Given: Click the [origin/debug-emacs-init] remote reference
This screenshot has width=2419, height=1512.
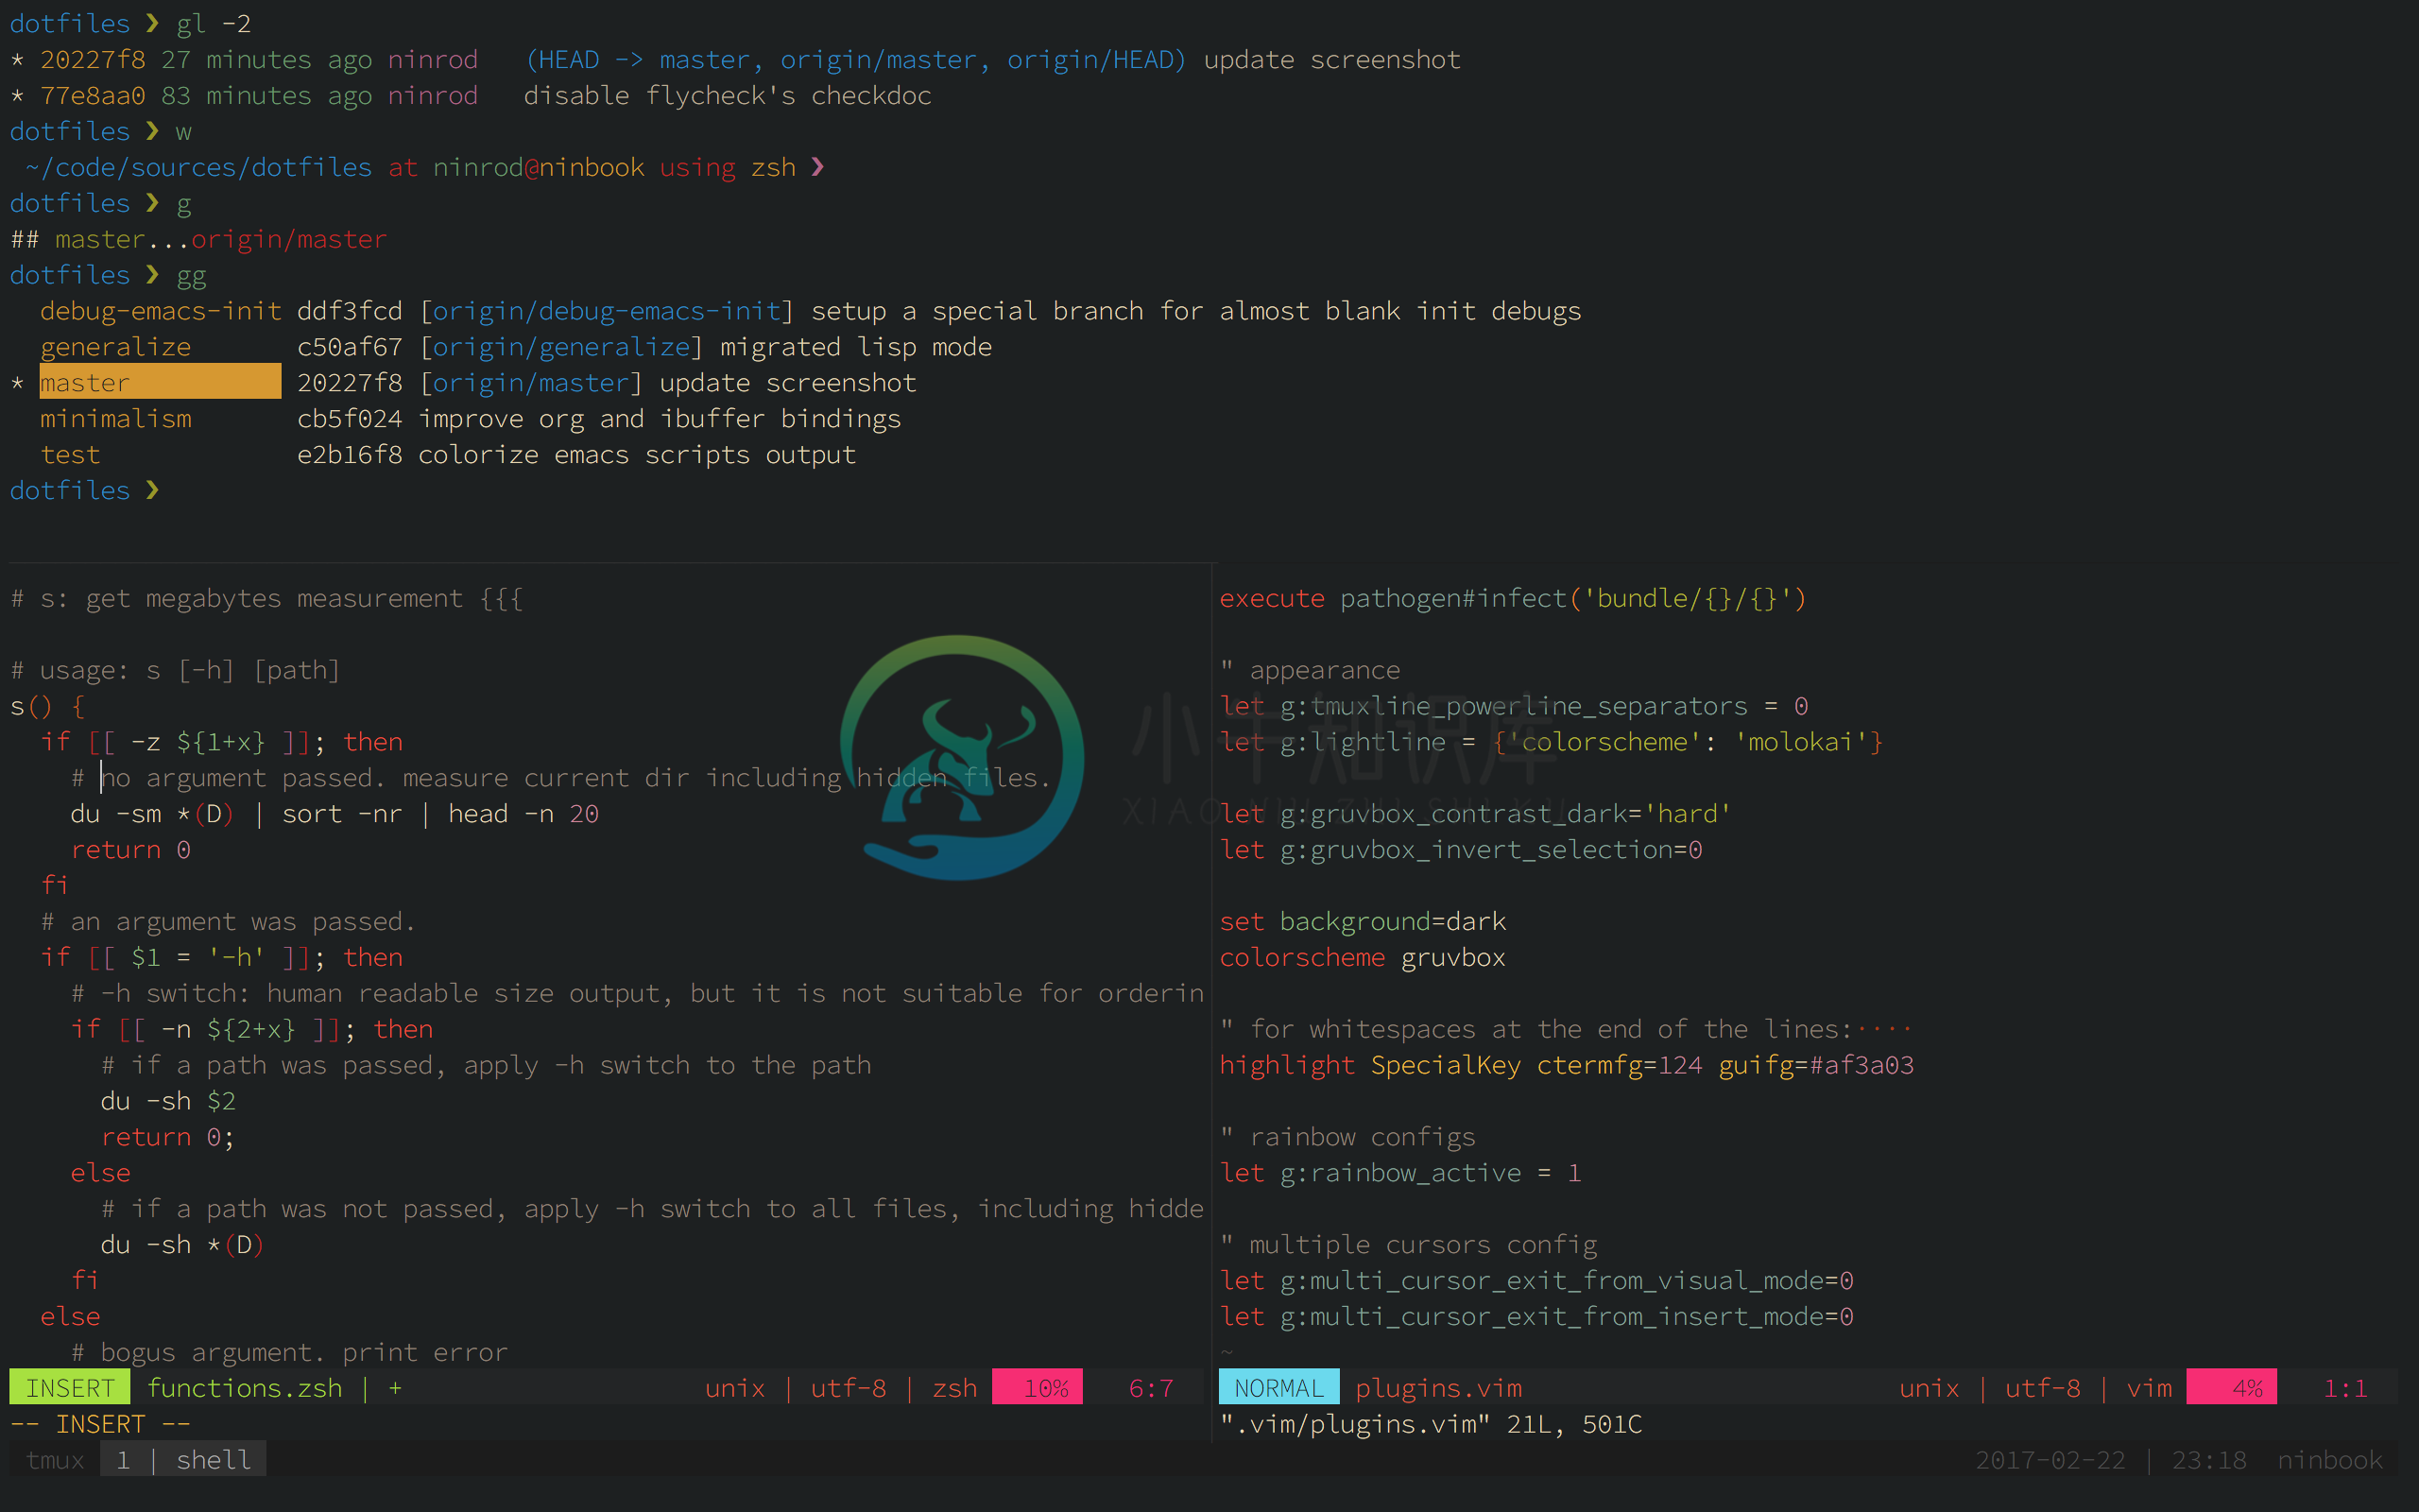Looking at the screenshot, I should [607, 311].
